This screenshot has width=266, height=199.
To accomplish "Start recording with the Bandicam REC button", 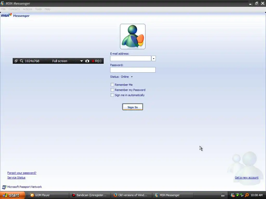I will [97, 61].
